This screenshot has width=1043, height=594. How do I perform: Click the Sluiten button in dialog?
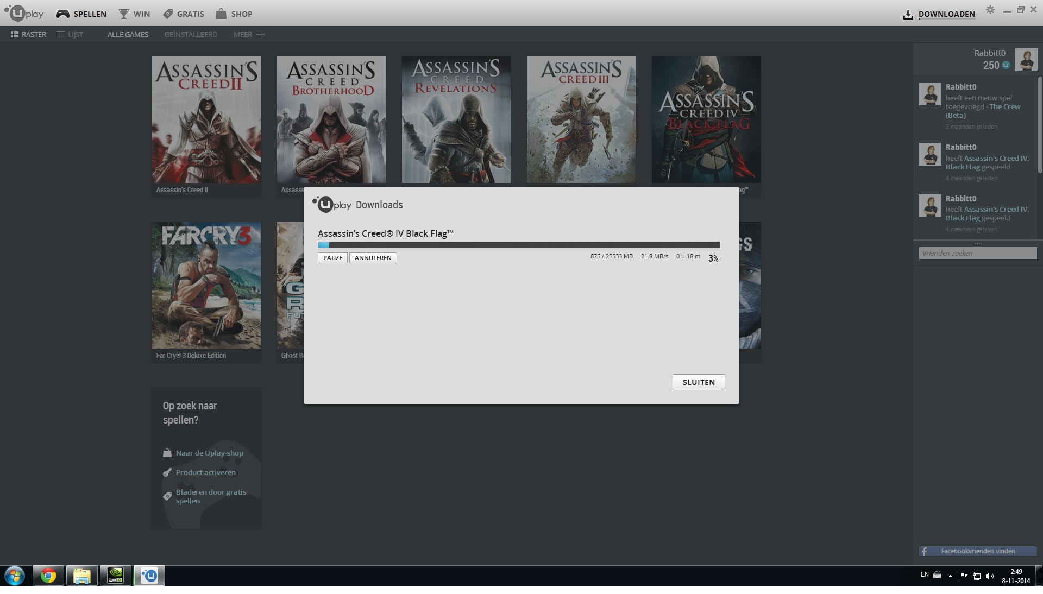pos(698,382)
